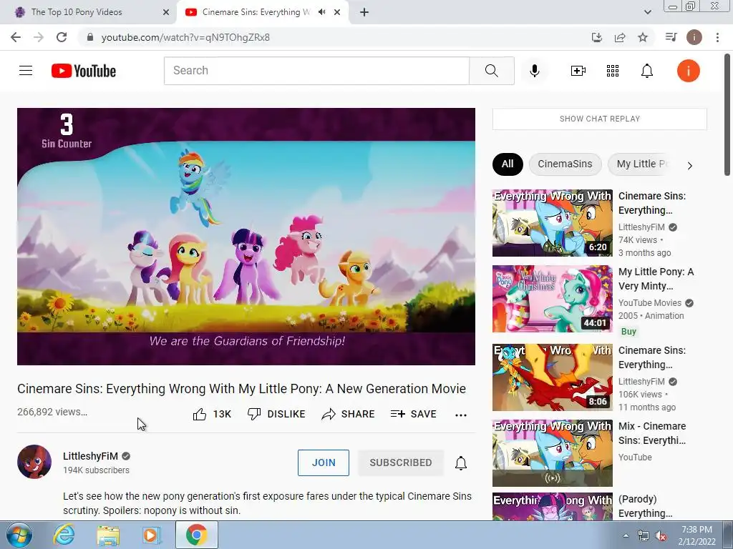The width and height of the screenshot is (733, 549).
Task: Mute tab via speaker icon on tab
Action: coord(321,12)
